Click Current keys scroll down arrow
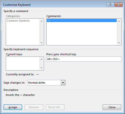Image resolution: width=125 pixels, height=114 pixels. point(41,68)
